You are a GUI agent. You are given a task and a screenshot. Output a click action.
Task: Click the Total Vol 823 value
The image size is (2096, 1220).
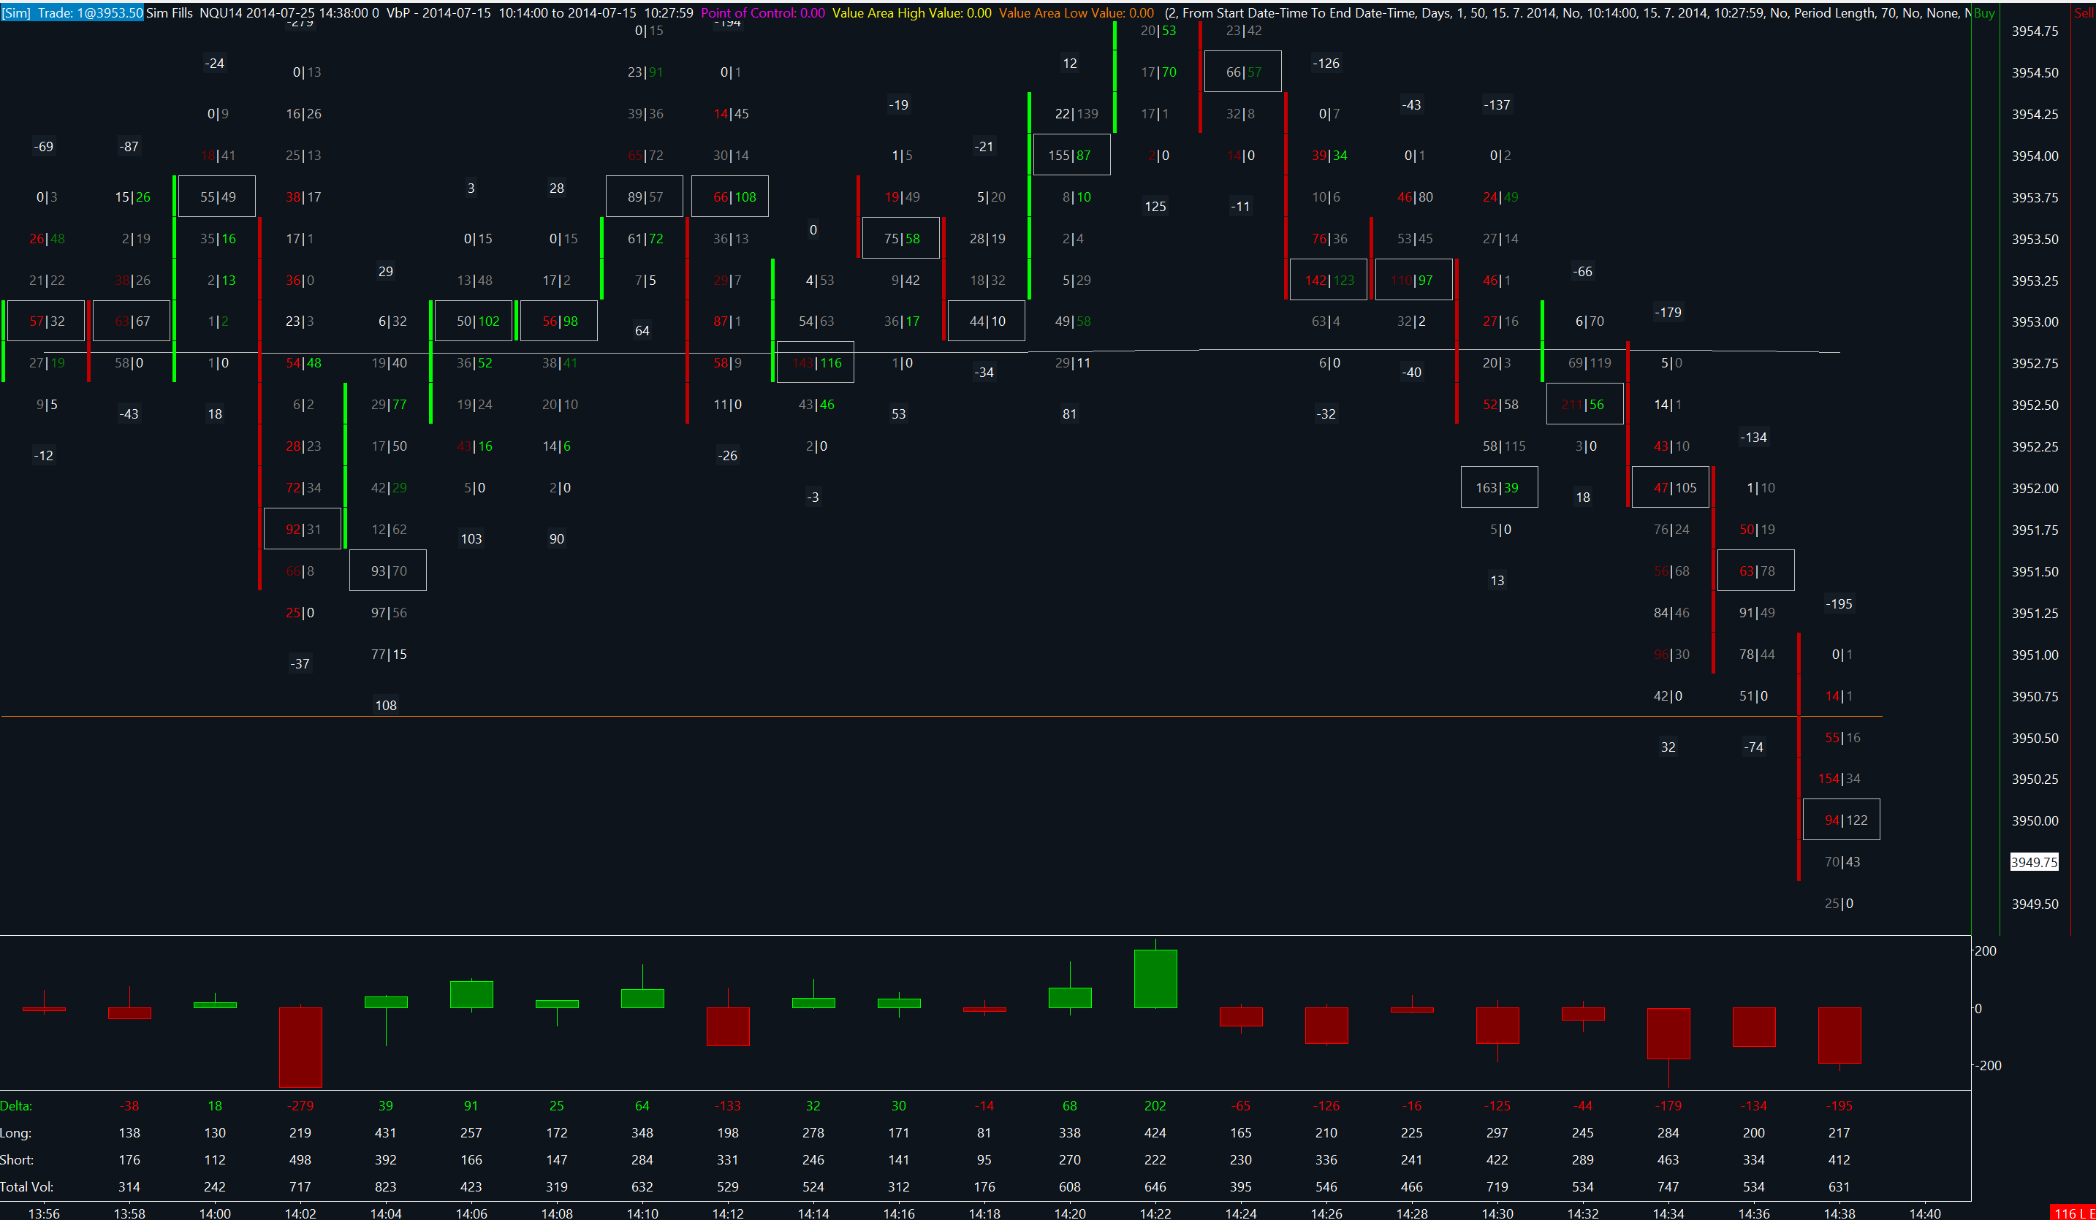pyautogui.click(x=386, y=1186)
